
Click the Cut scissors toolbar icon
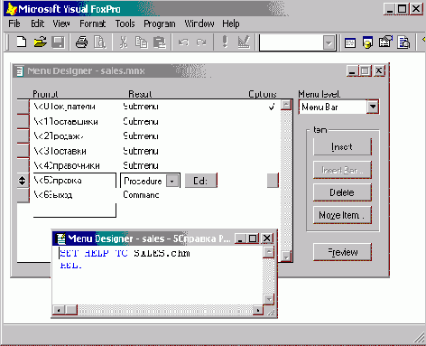click(124, 42)
